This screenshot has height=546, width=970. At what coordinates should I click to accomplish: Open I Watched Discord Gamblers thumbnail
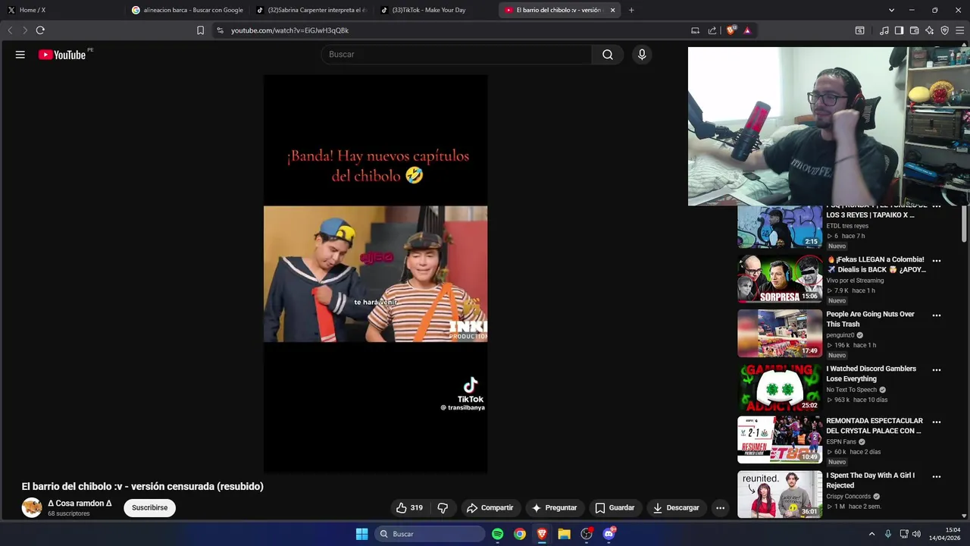[x=780, y=388]
